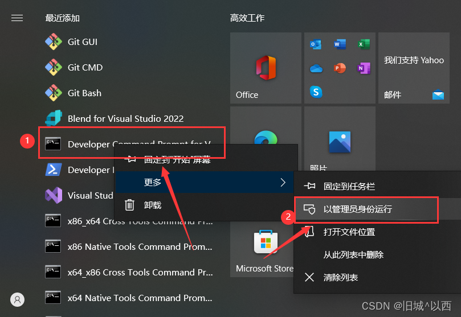
Task: Open the Git GUI list entry text
Action: tap(83, 42)
